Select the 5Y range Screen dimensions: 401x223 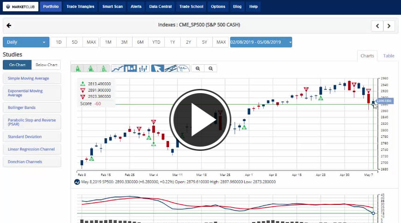[204, 42]
